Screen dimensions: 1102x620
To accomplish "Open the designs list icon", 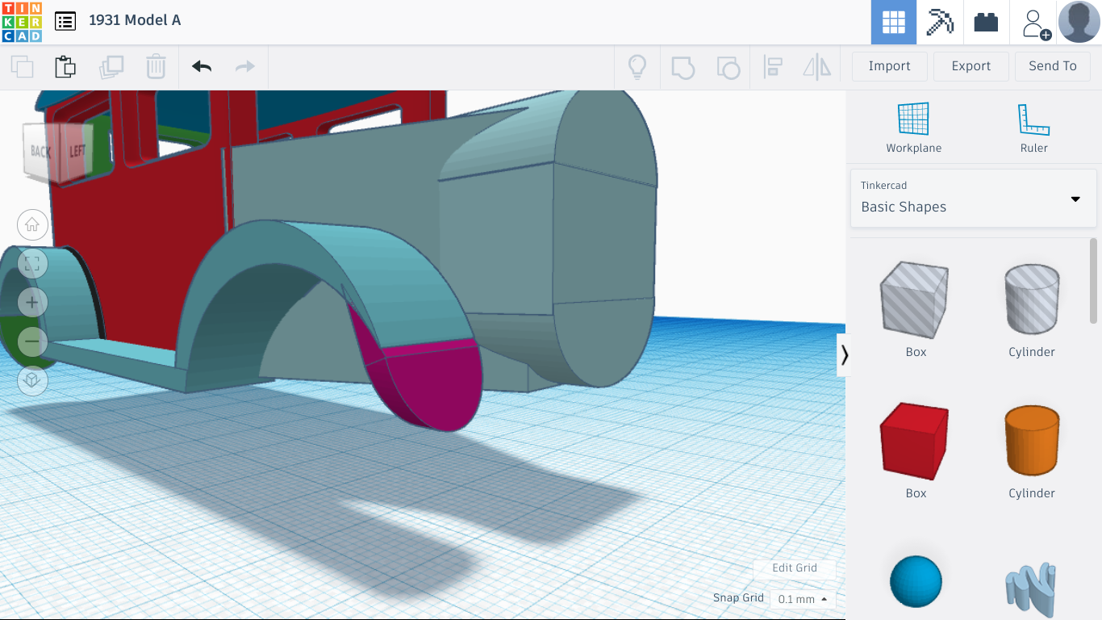I will click(x=65, y=21).
